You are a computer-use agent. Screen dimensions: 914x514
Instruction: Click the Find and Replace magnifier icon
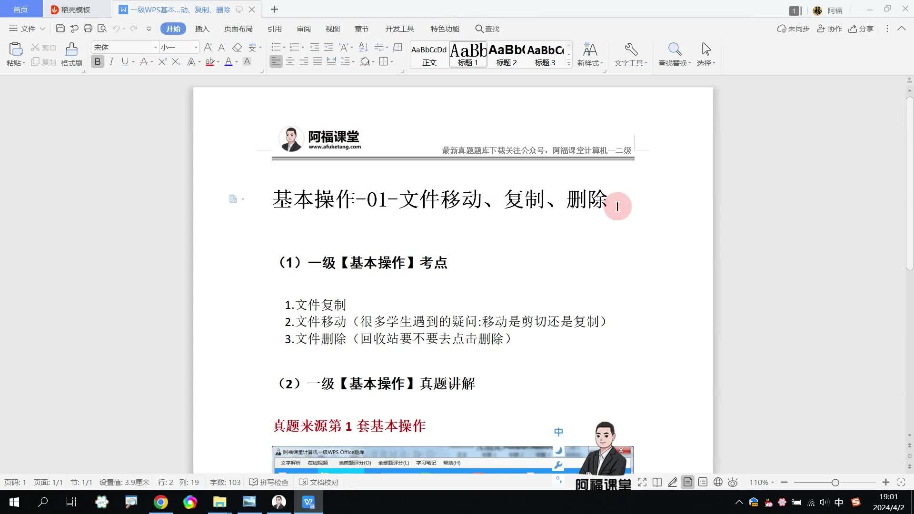click(674, 49)
